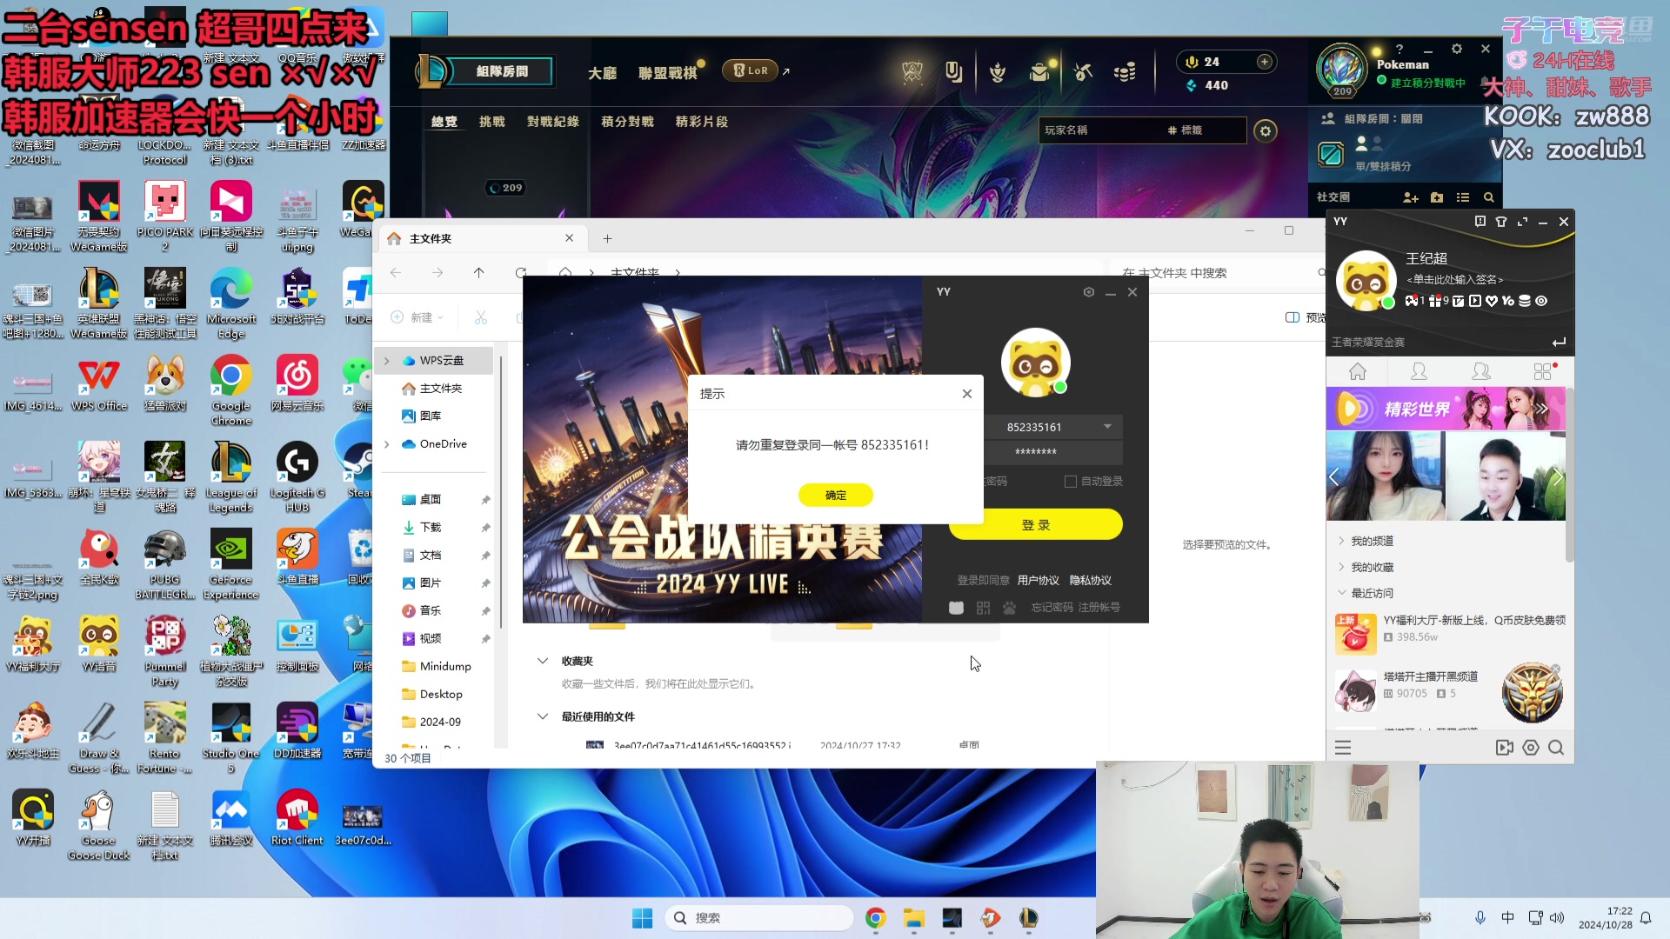Viewport: 1670px width, 939px height.
Task: Open 用户协议 user agreement link
Action: 1038,580
